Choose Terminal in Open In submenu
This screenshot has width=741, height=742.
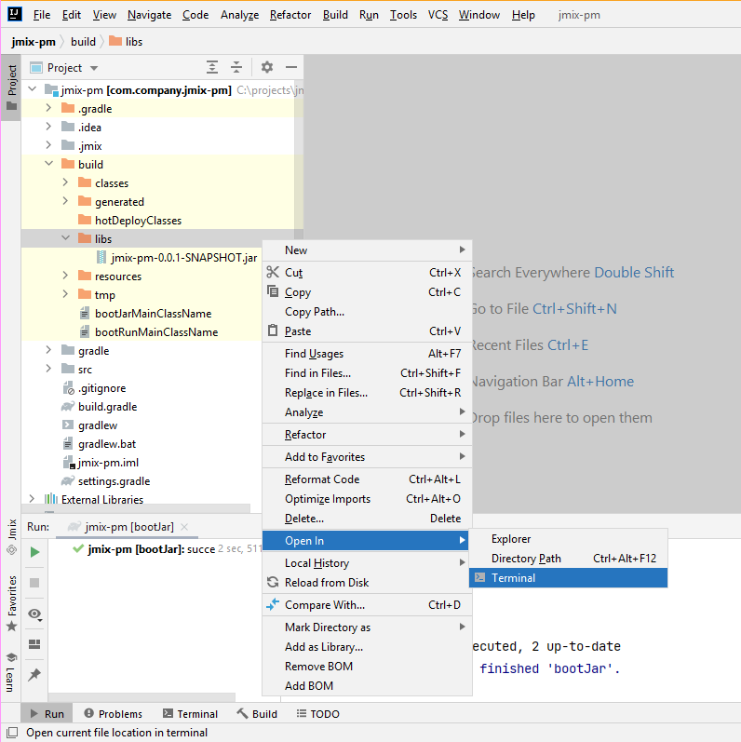(568, 578)
